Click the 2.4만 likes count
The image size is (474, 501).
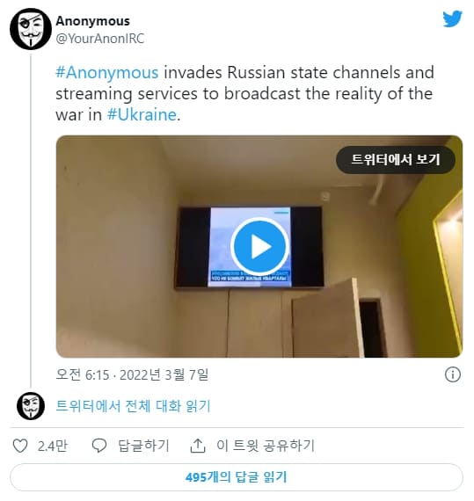[53, 446]
